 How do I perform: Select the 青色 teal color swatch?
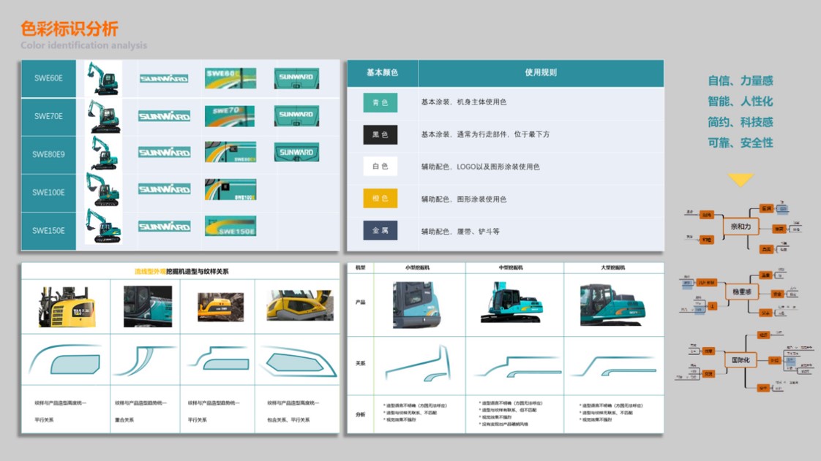[379, 103]
